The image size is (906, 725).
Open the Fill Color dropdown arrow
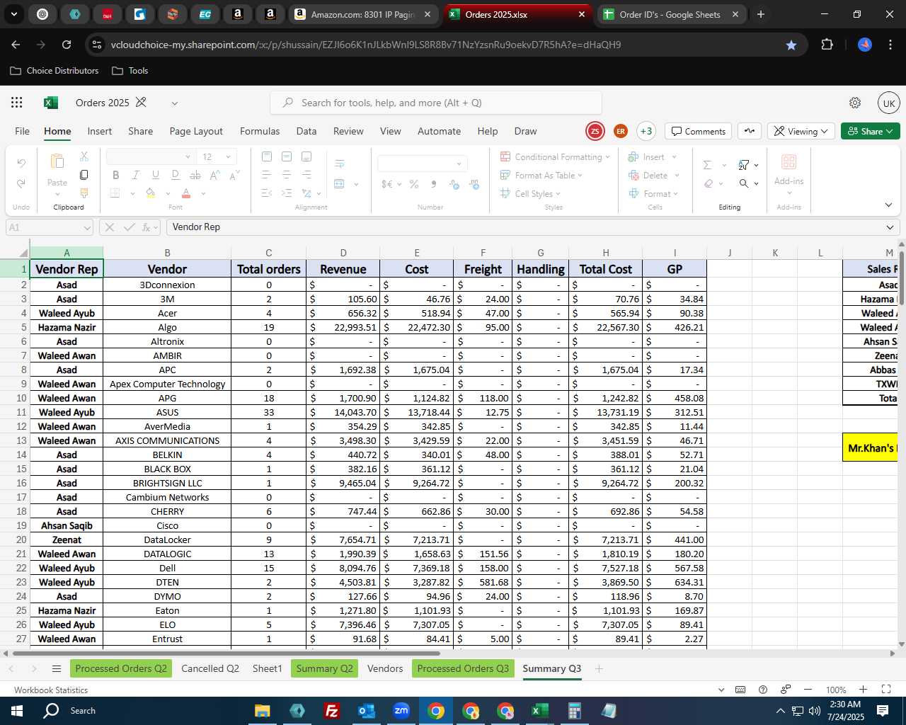coord(168,193)
